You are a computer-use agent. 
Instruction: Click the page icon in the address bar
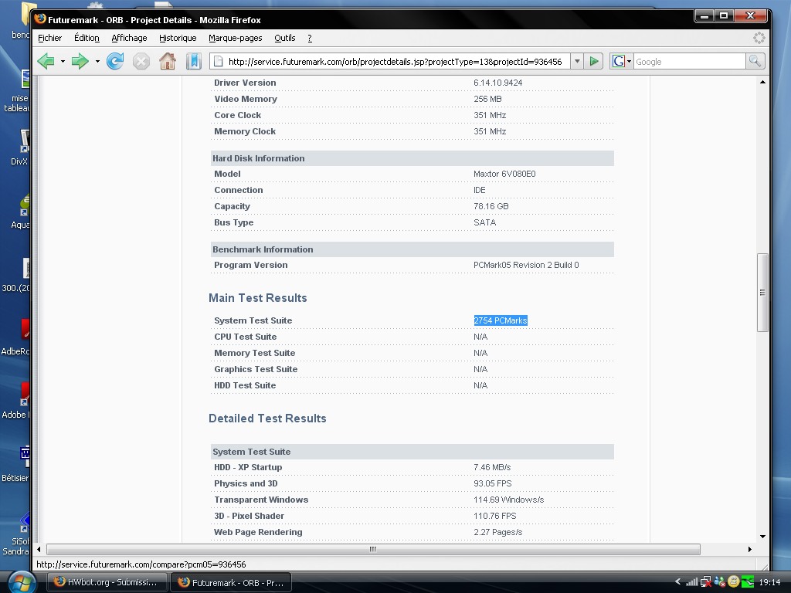pyautogui.click(x=218, y=62)
